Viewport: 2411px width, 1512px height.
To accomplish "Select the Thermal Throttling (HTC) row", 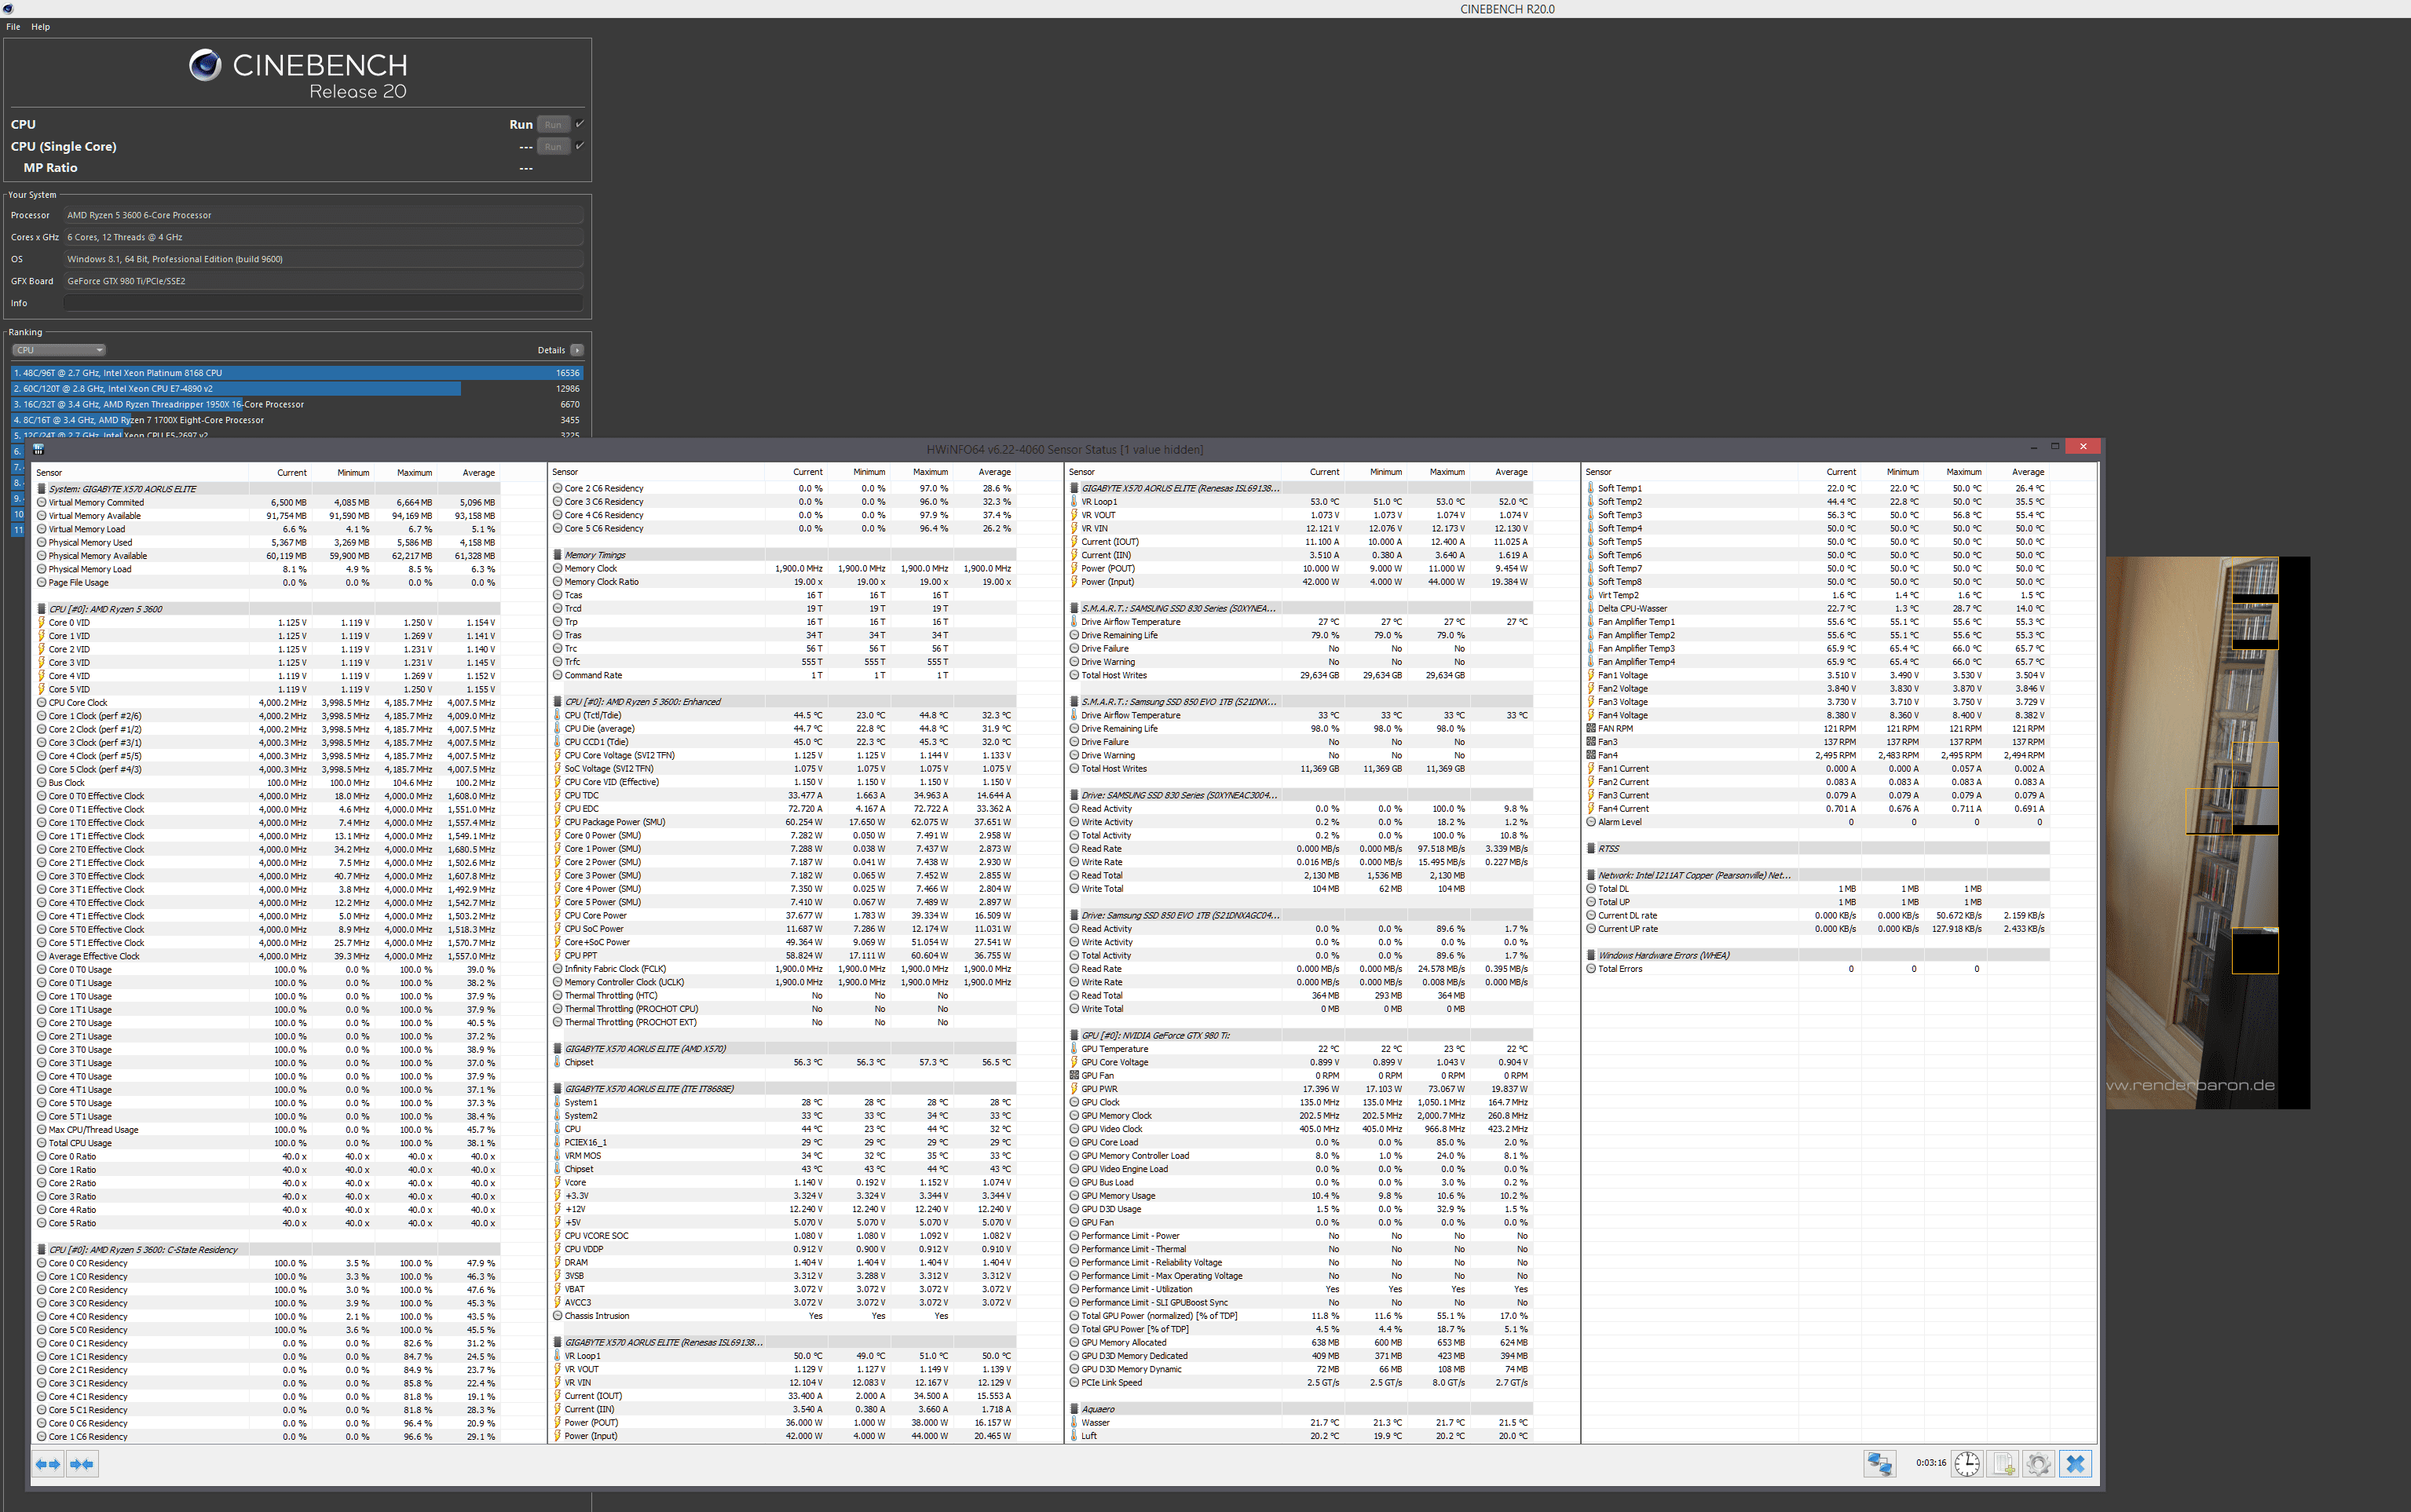I will (x=783, y=996).
